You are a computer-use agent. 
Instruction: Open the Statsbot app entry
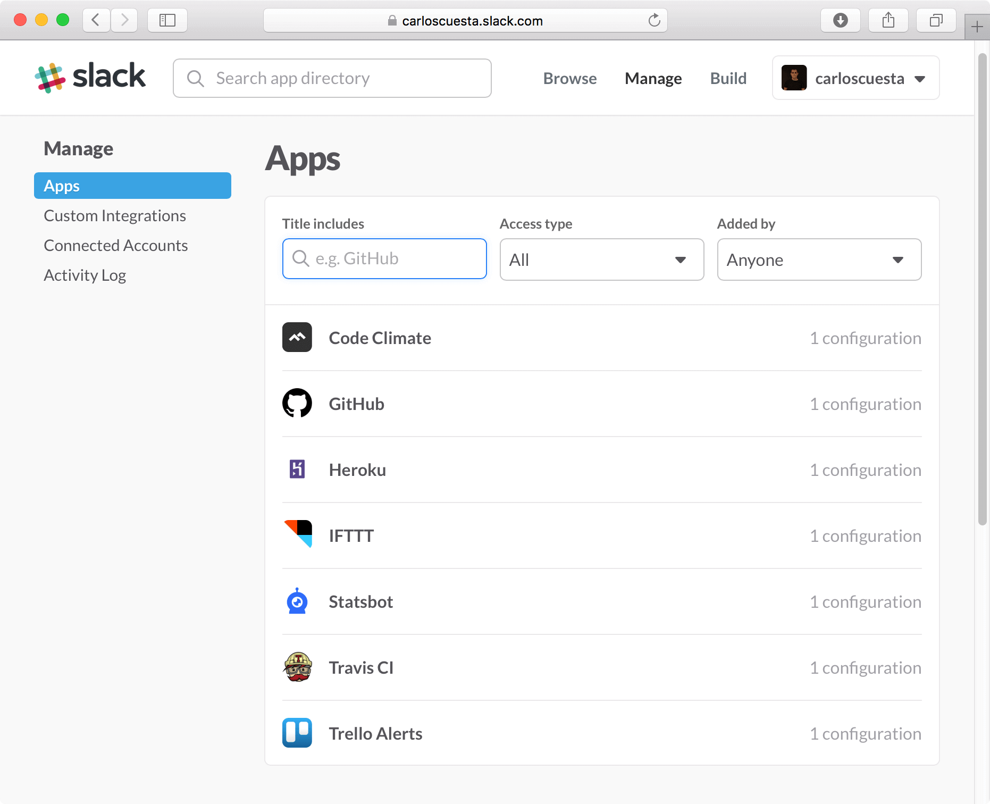coord(602,601)
